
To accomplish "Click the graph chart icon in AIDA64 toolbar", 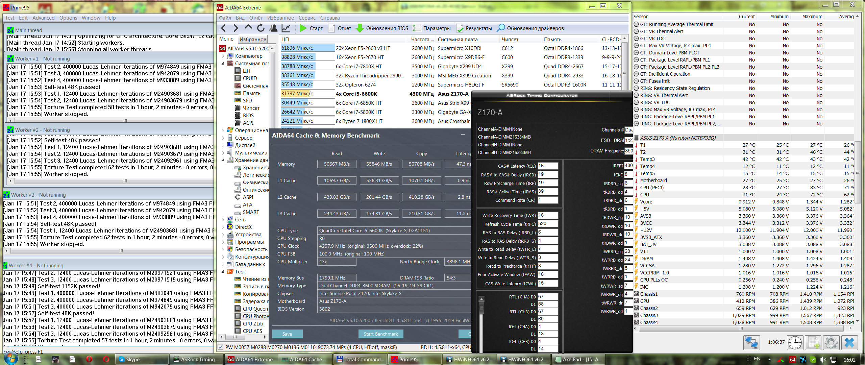I will coord(286,28).
